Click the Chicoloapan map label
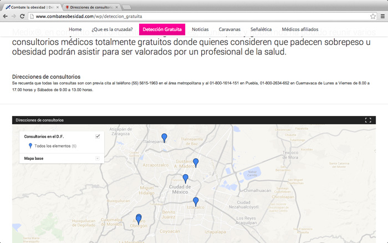The height and width of the screenshot is (243, 388). point(283,197)
